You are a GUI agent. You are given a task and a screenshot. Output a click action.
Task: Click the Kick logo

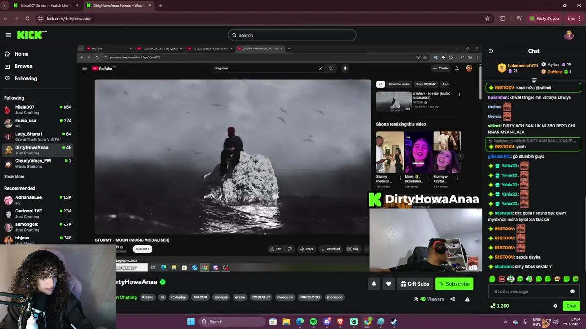point(31,35)
